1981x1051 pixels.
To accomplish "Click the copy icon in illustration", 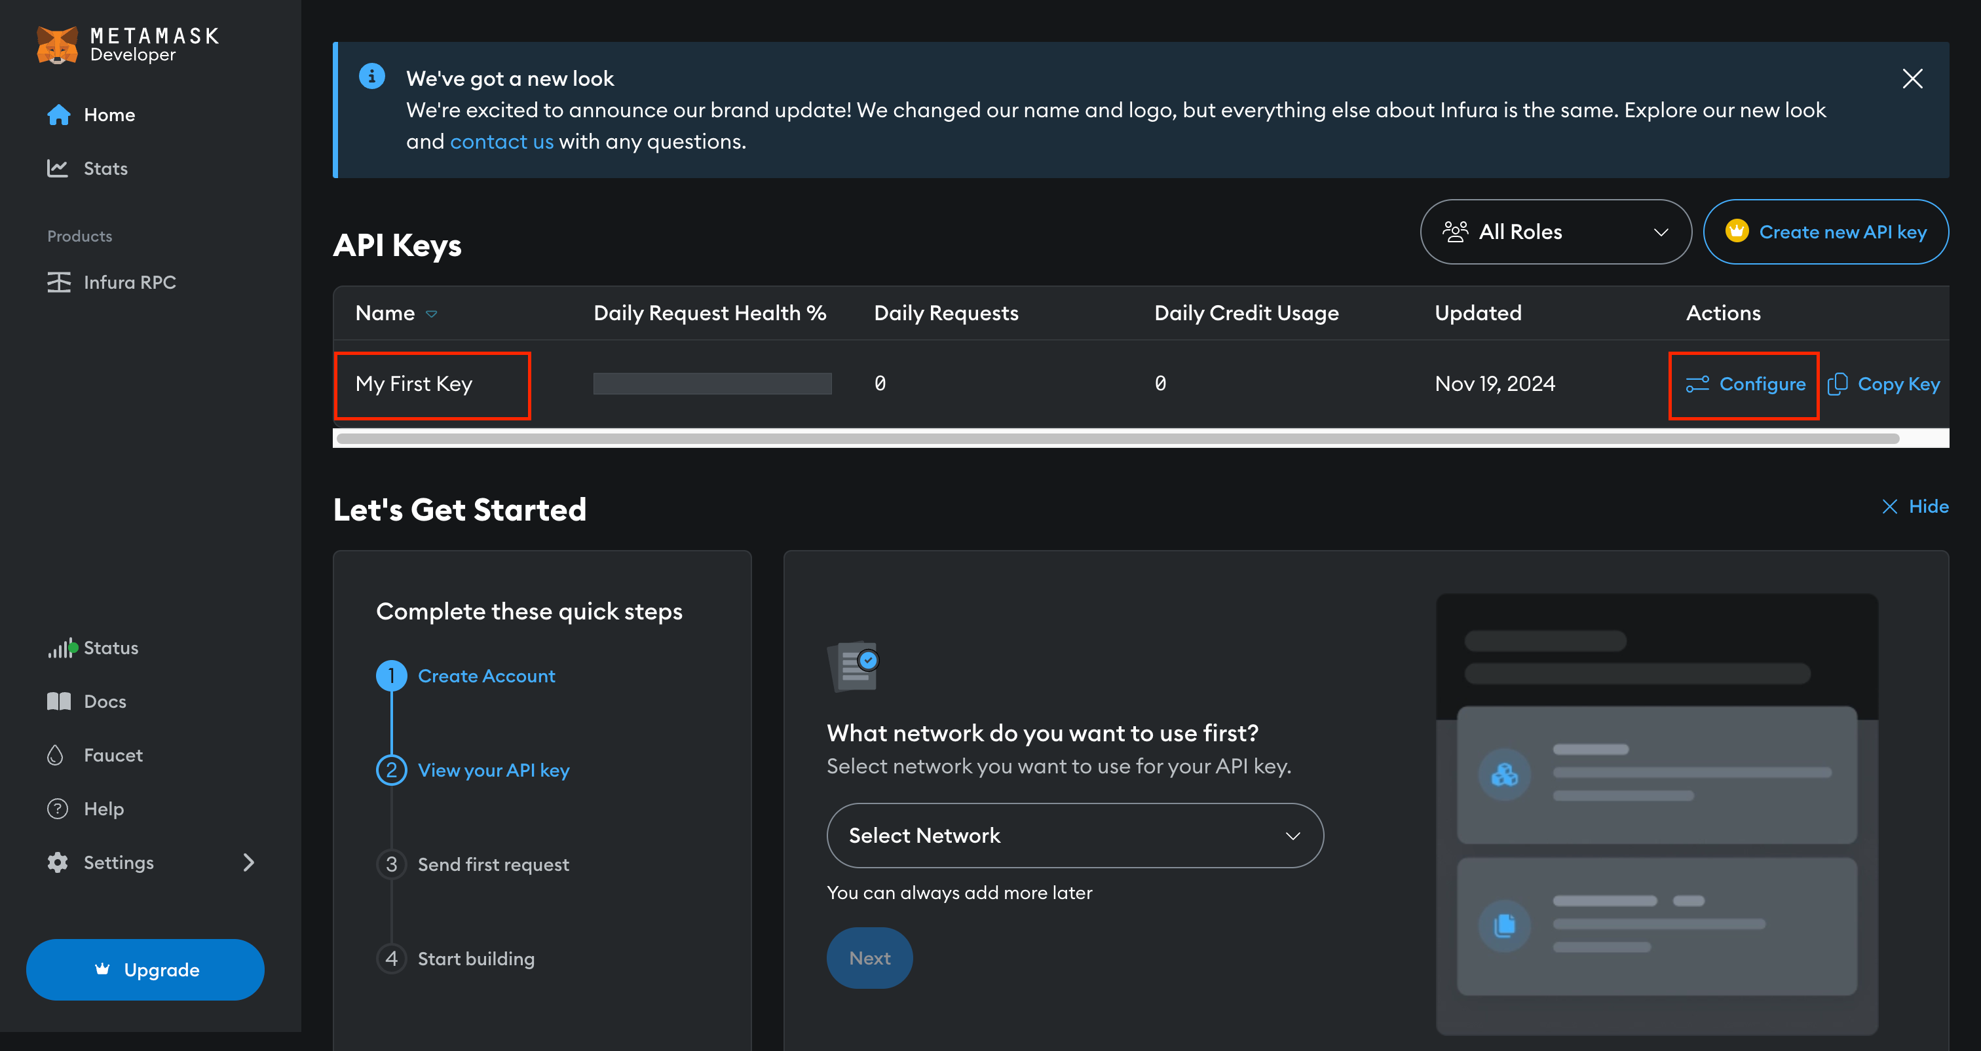I will click(x=1504, y=926).
